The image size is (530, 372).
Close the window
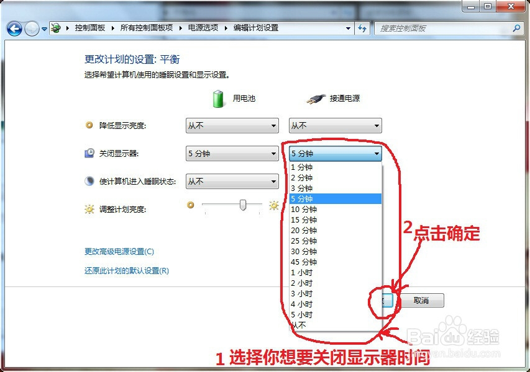tap(511, 6)
